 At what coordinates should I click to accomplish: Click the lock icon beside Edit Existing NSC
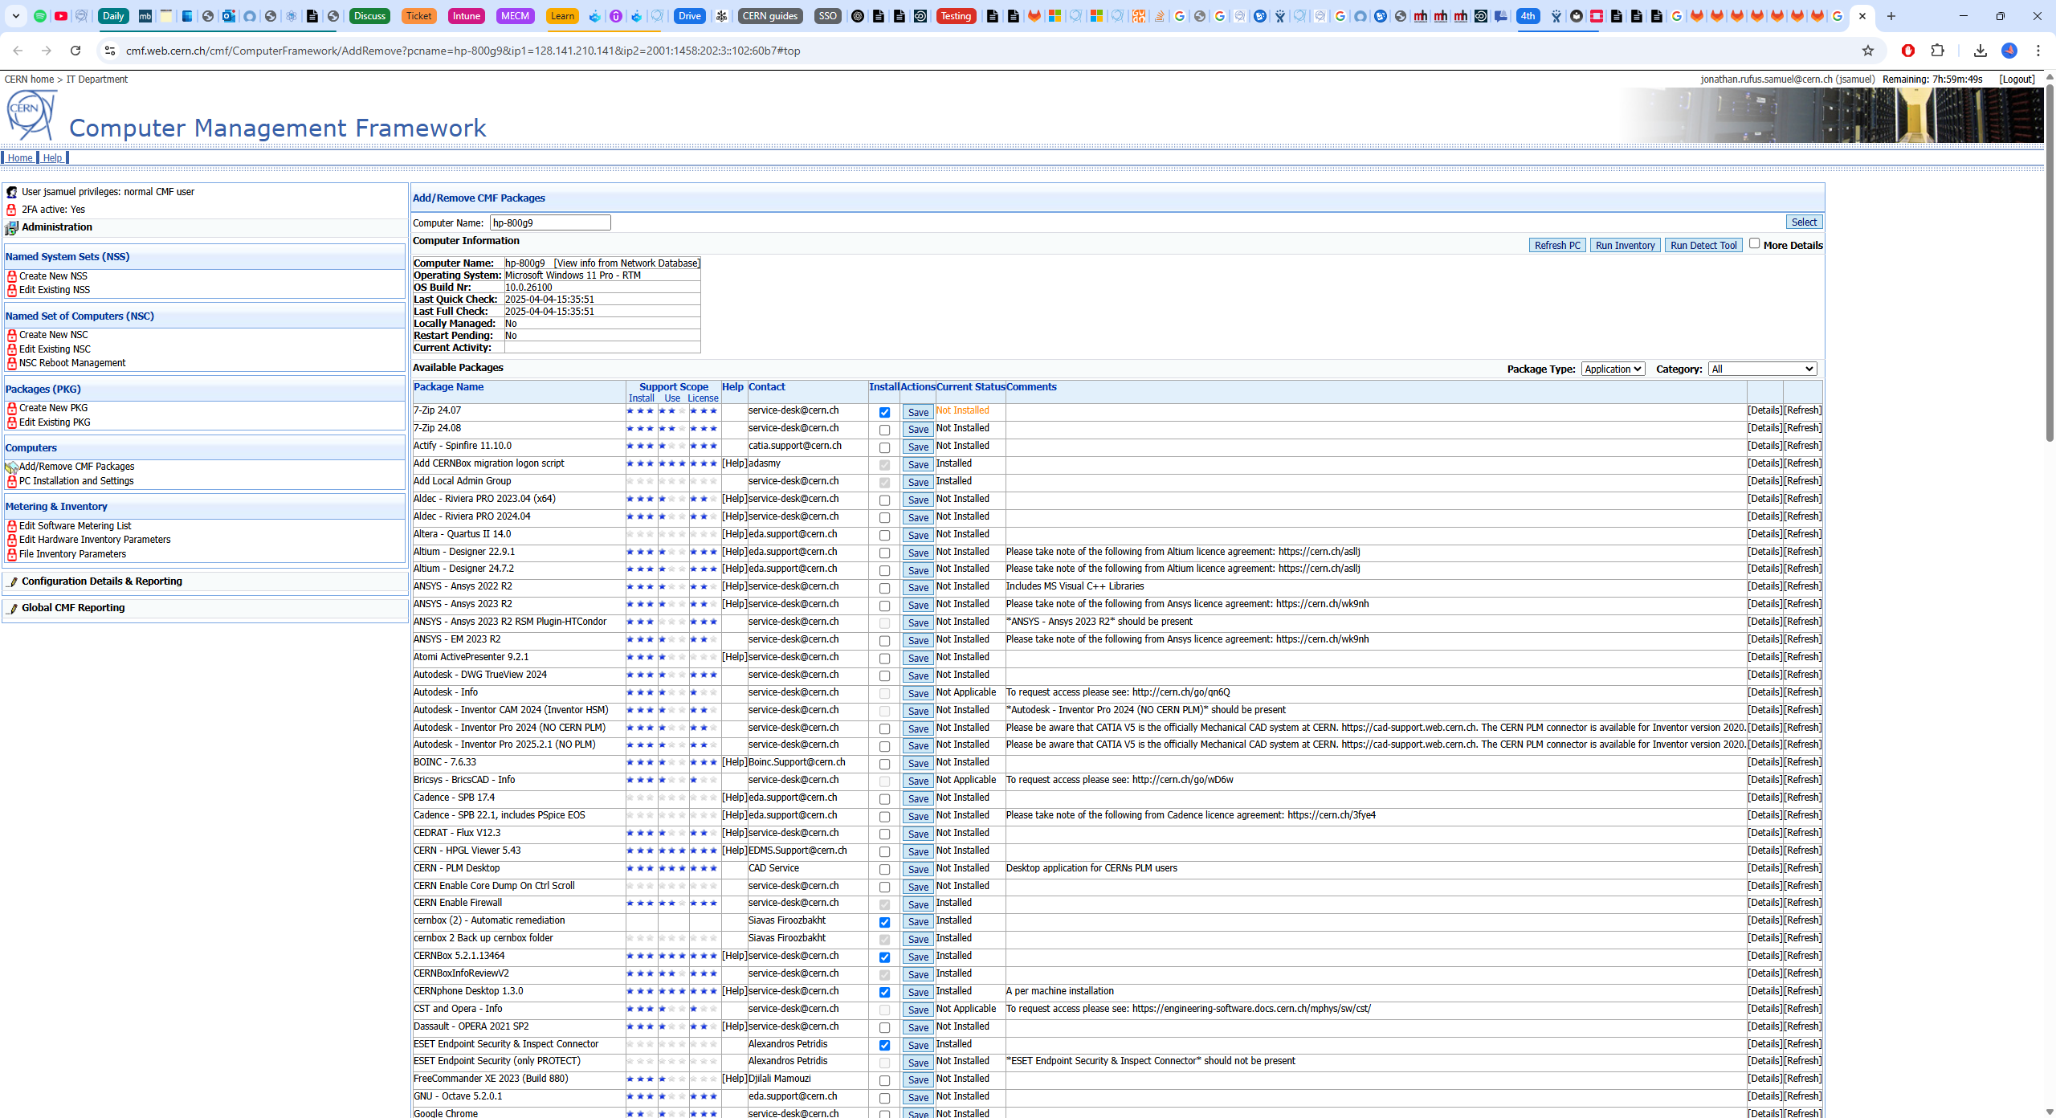[x=12, y=349]
